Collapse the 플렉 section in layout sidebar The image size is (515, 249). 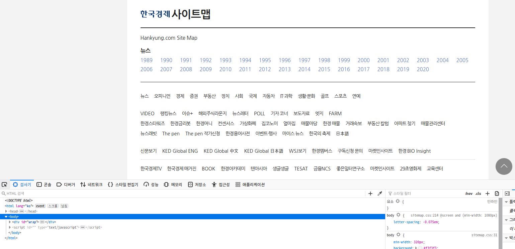click(506, 202)
